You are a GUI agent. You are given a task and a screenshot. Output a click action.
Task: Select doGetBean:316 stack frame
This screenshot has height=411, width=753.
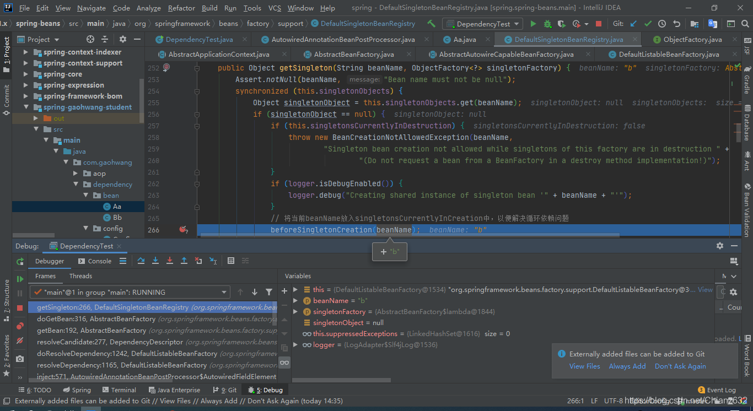[x=153, y=319]
